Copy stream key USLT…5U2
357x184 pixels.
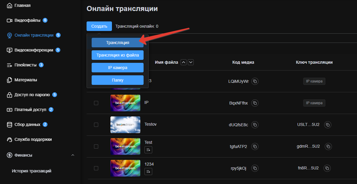coord(328,125)
